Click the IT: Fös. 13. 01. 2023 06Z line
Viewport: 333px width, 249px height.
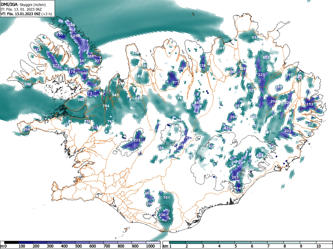(x=21, y=9)
